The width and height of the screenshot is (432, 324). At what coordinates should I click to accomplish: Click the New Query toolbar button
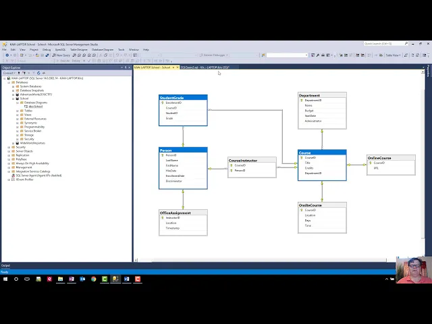click(61, 55)
